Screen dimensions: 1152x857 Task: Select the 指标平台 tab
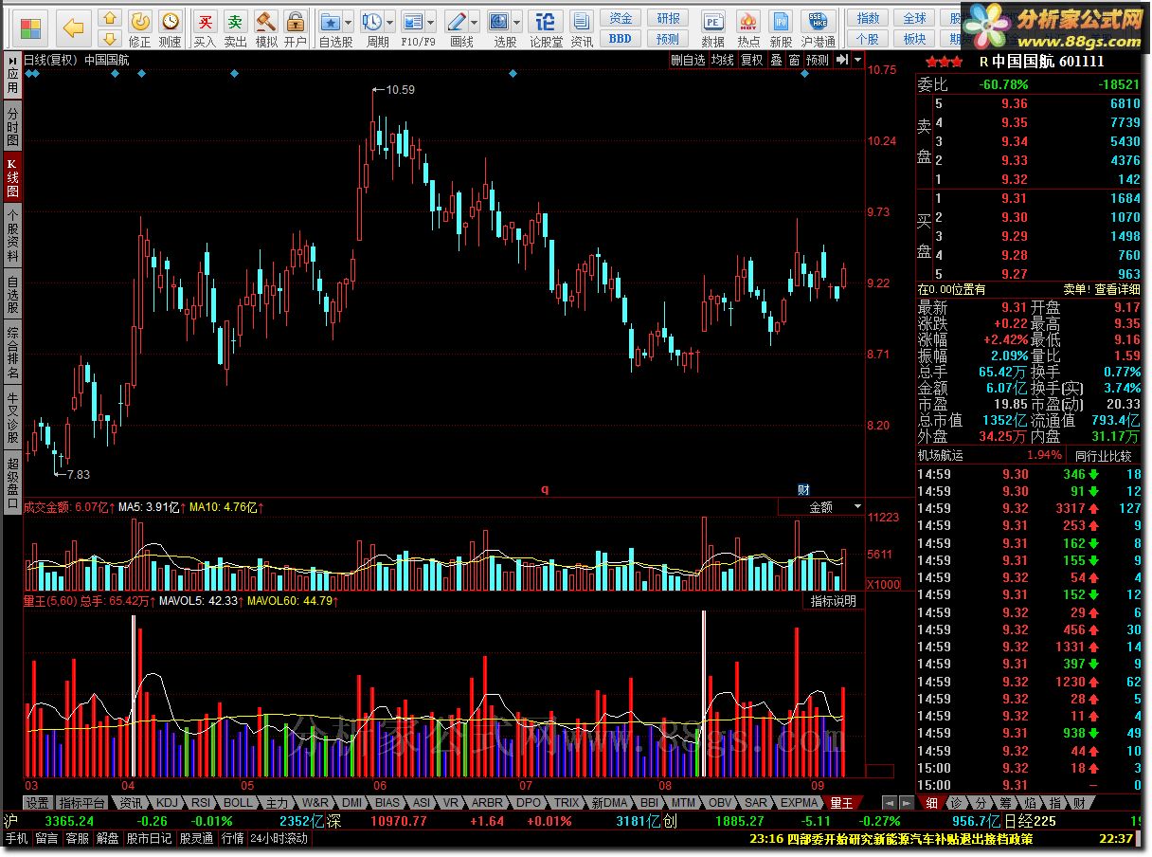pos(82,803)
